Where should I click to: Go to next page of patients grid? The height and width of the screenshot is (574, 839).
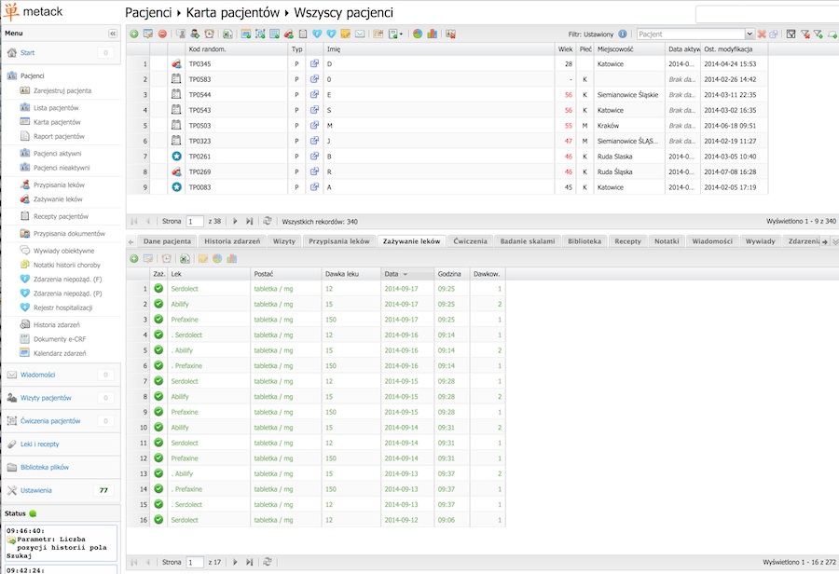coord(235,221)
